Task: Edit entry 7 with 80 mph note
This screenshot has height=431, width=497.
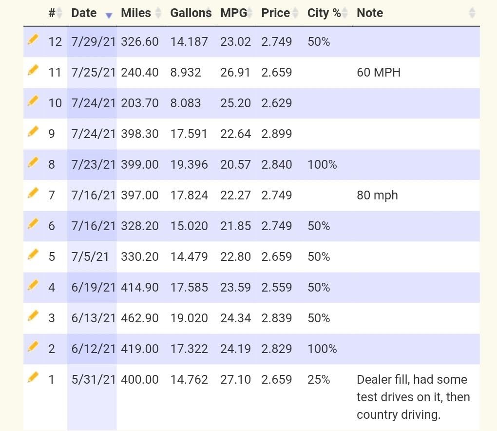Action: click(33, 193)
